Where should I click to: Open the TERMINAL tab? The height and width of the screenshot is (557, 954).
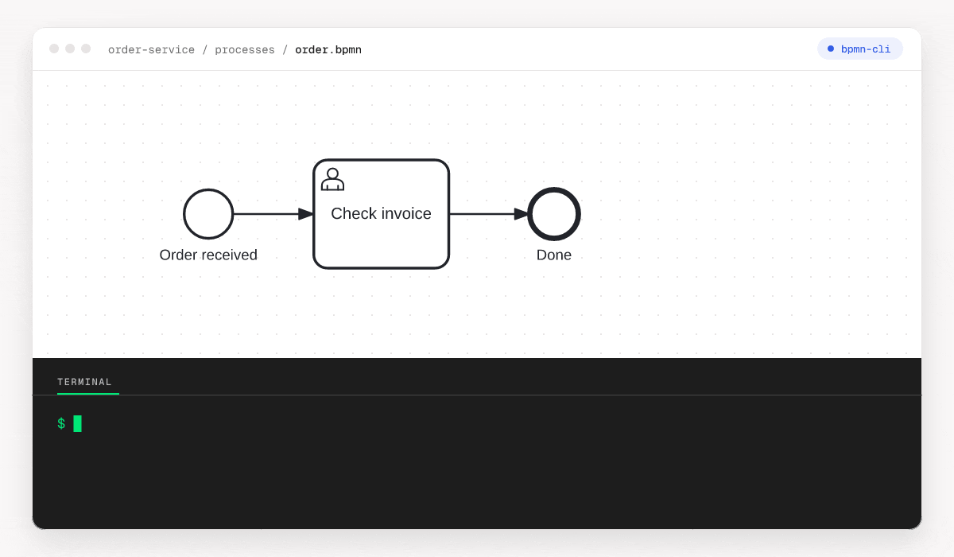pyautogui.click(x=85, y=382)
